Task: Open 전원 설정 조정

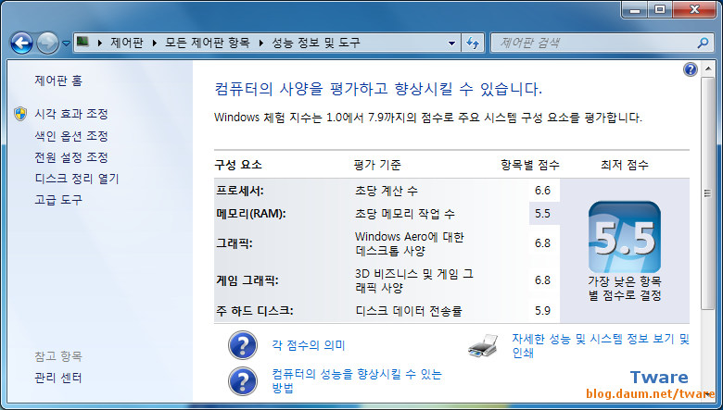Action: [x=71, y=157]
